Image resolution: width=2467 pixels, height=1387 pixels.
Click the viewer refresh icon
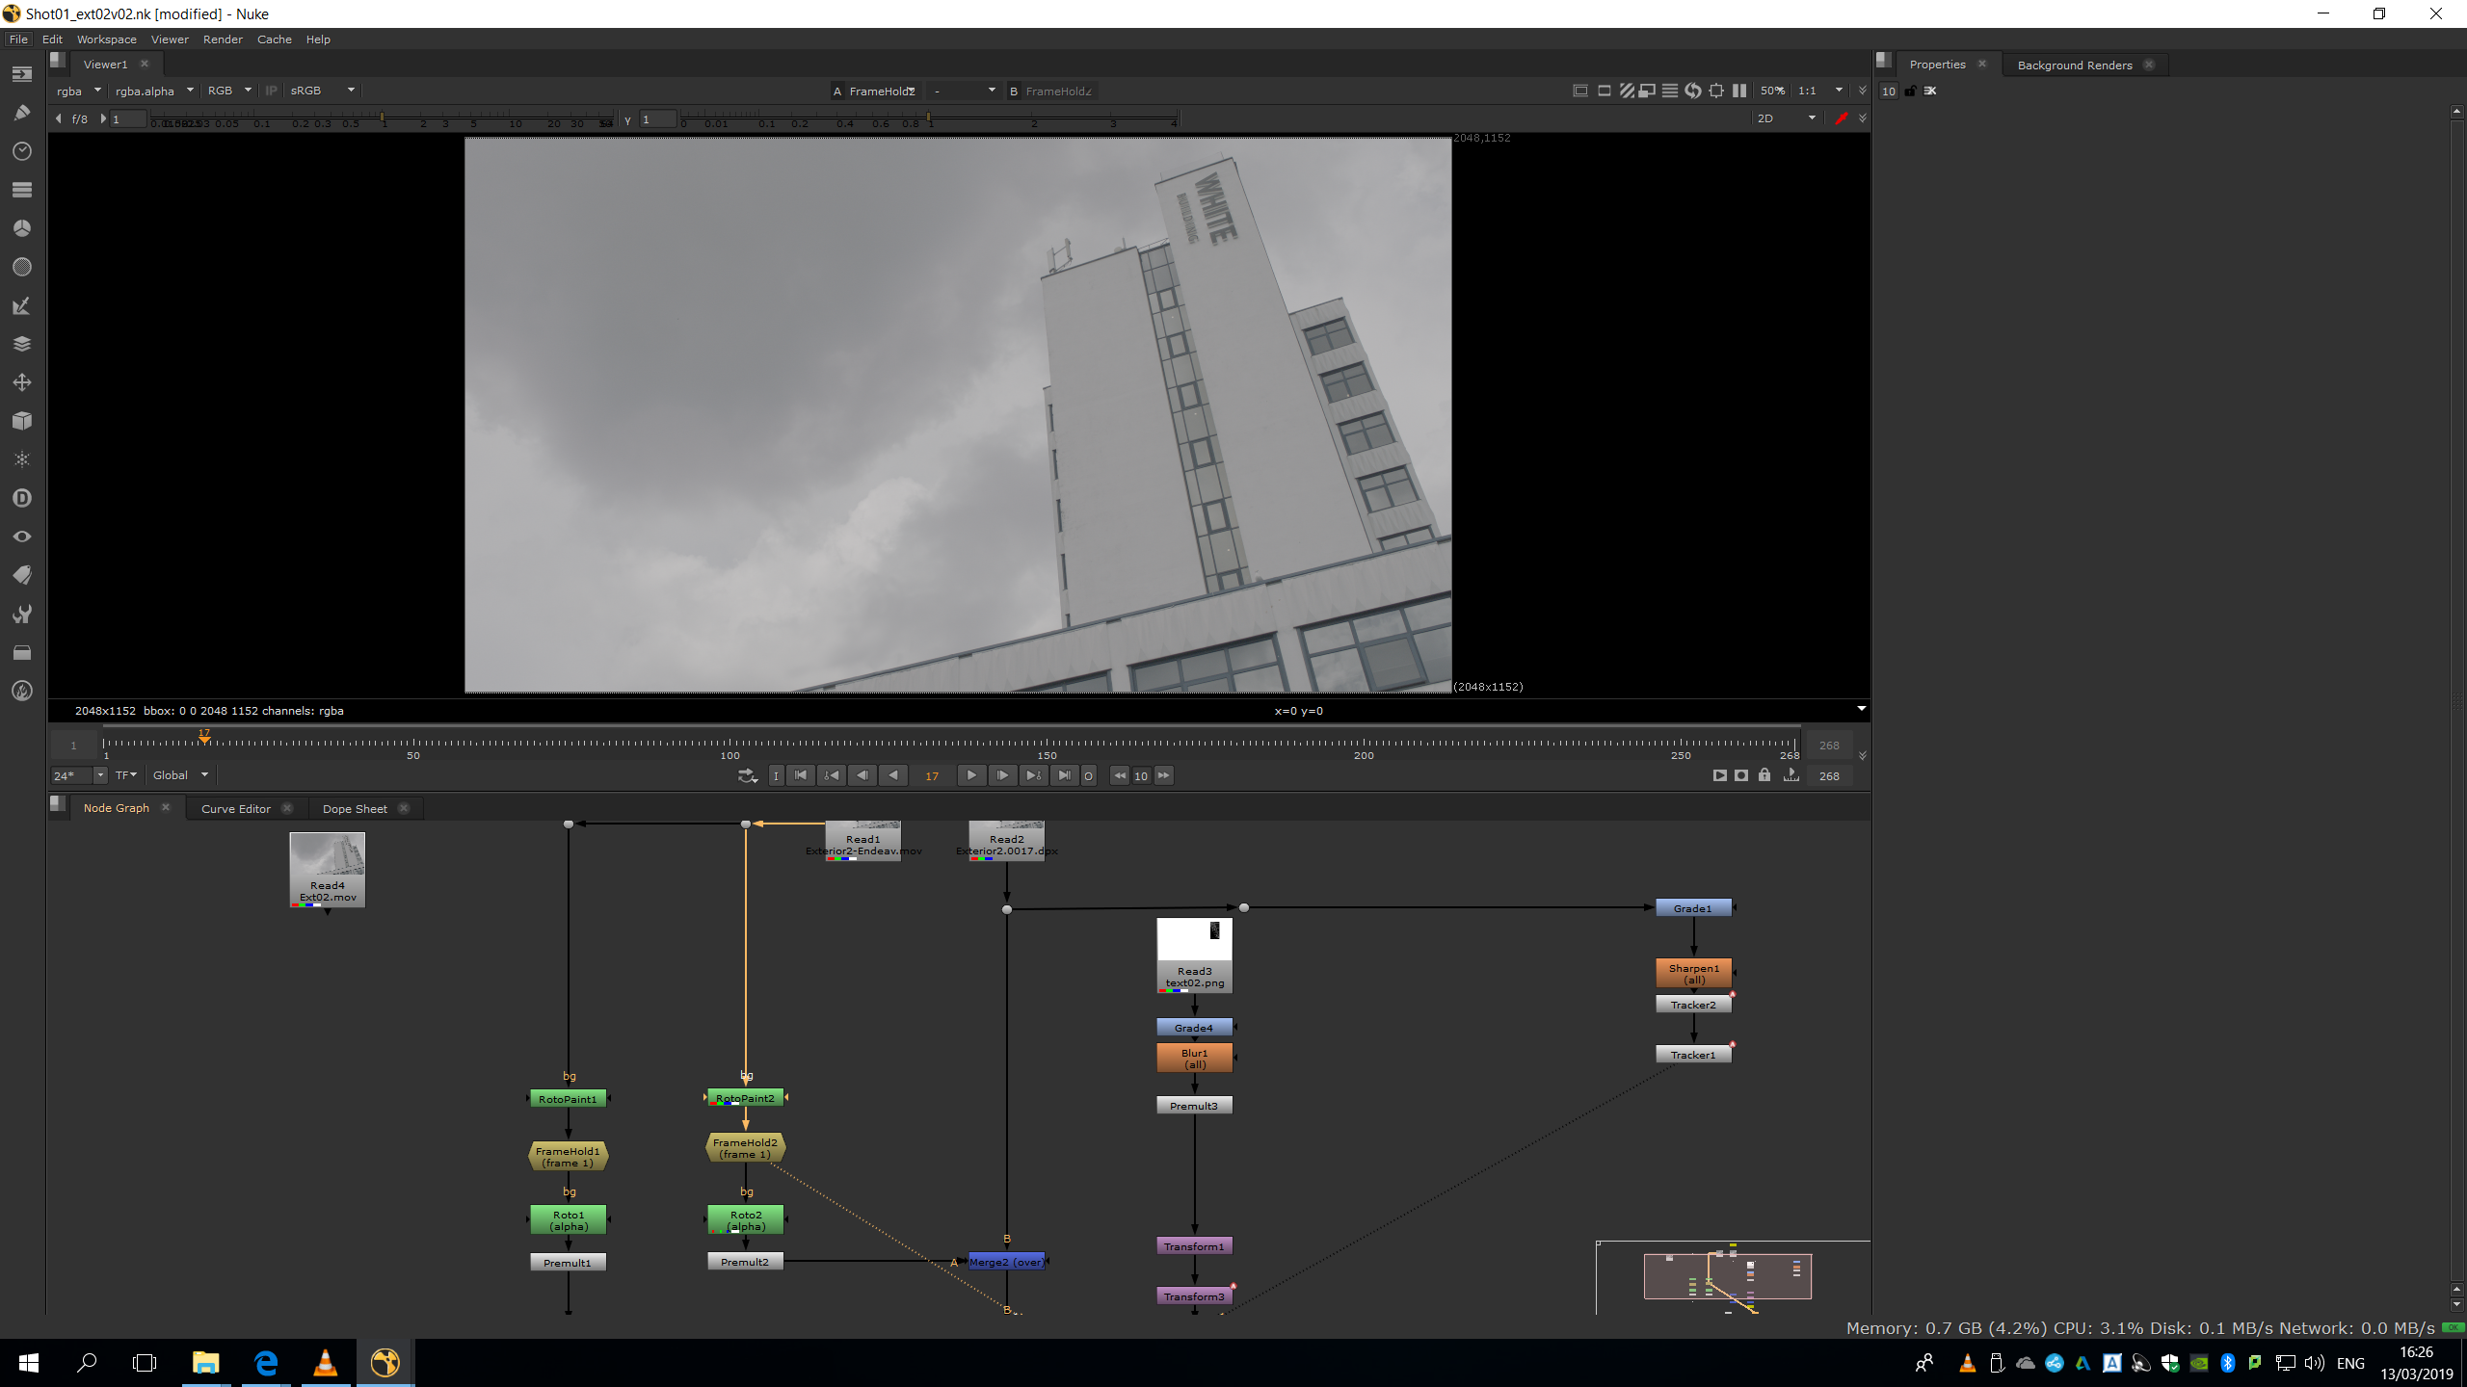click(x=1693, y=91)
